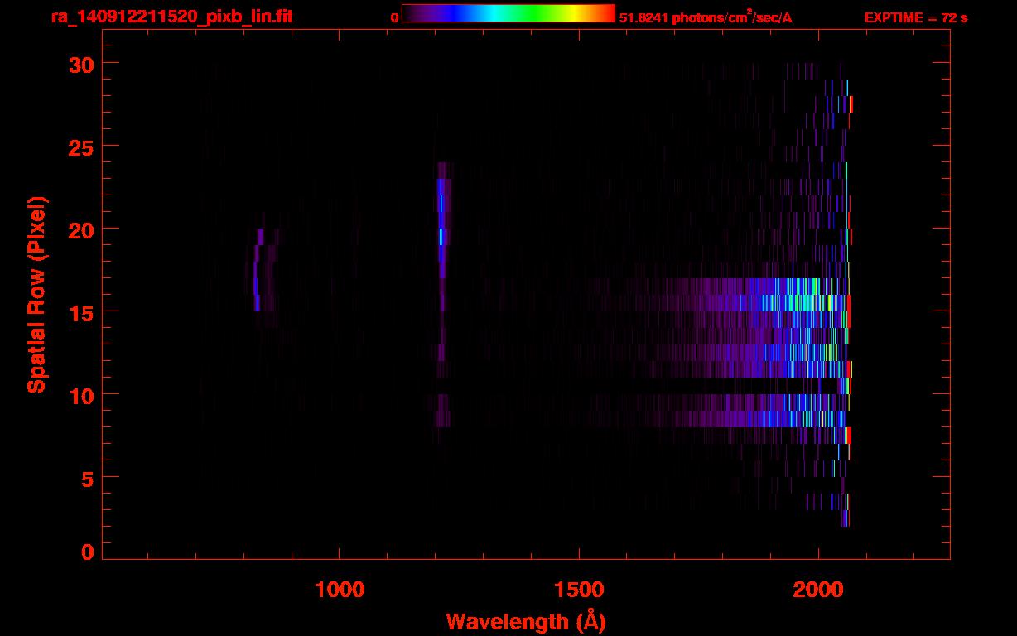
Task: Click the red pixel at row 27 near 2060 Å
Action: point(851,104)
